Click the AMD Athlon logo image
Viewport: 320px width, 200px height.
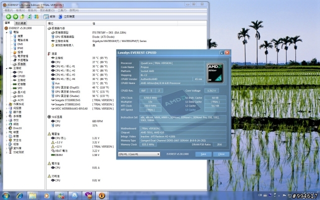pos(215,73)
